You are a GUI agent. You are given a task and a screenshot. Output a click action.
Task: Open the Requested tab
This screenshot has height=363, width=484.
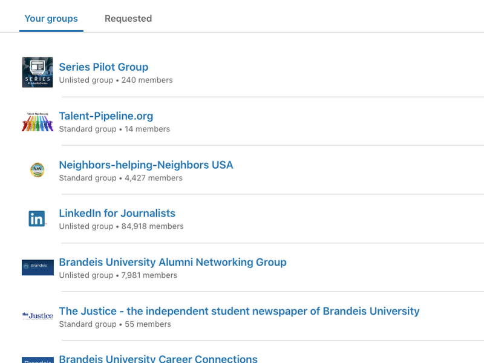click(x=128, y=19)
